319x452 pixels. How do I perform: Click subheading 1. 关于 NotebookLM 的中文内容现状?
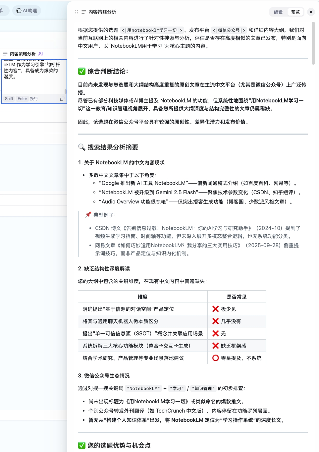click(x=121, y=162)
